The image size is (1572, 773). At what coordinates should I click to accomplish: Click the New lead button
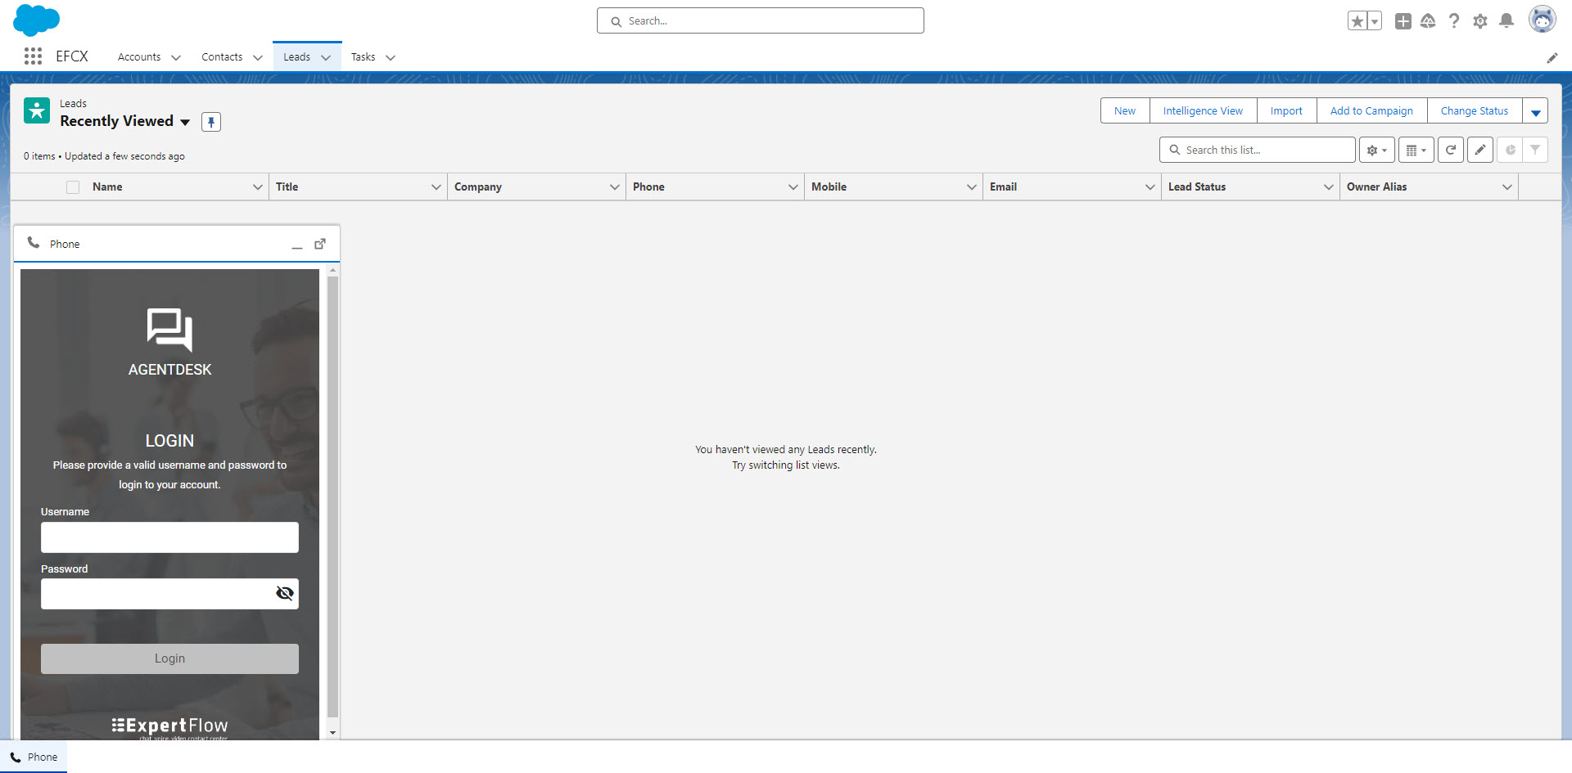coord(1124,111)
